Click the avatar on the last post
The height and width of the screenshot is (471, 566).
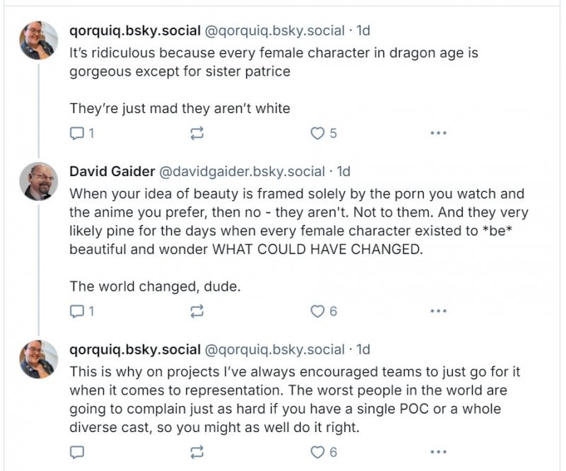point(38,359)
